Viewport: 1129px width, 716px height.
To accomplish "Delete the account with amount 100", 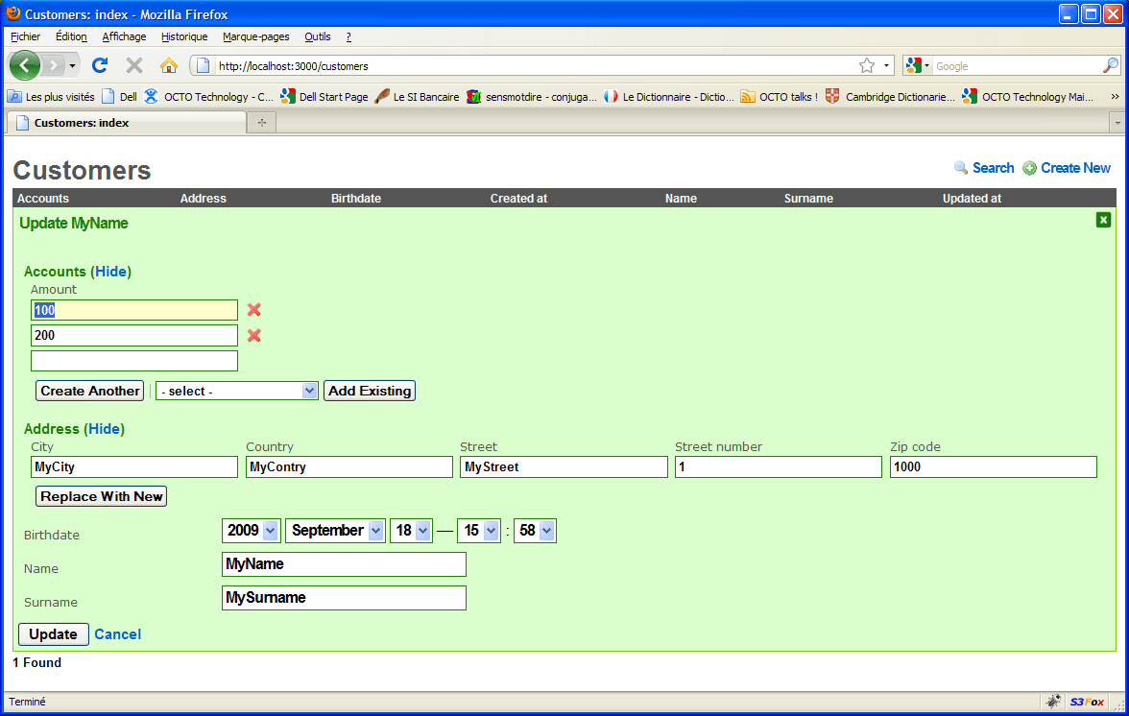I will (254, 310).
